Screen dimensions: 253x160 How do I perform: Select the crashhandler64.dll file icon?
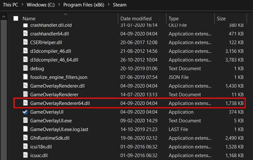[25, 33]
